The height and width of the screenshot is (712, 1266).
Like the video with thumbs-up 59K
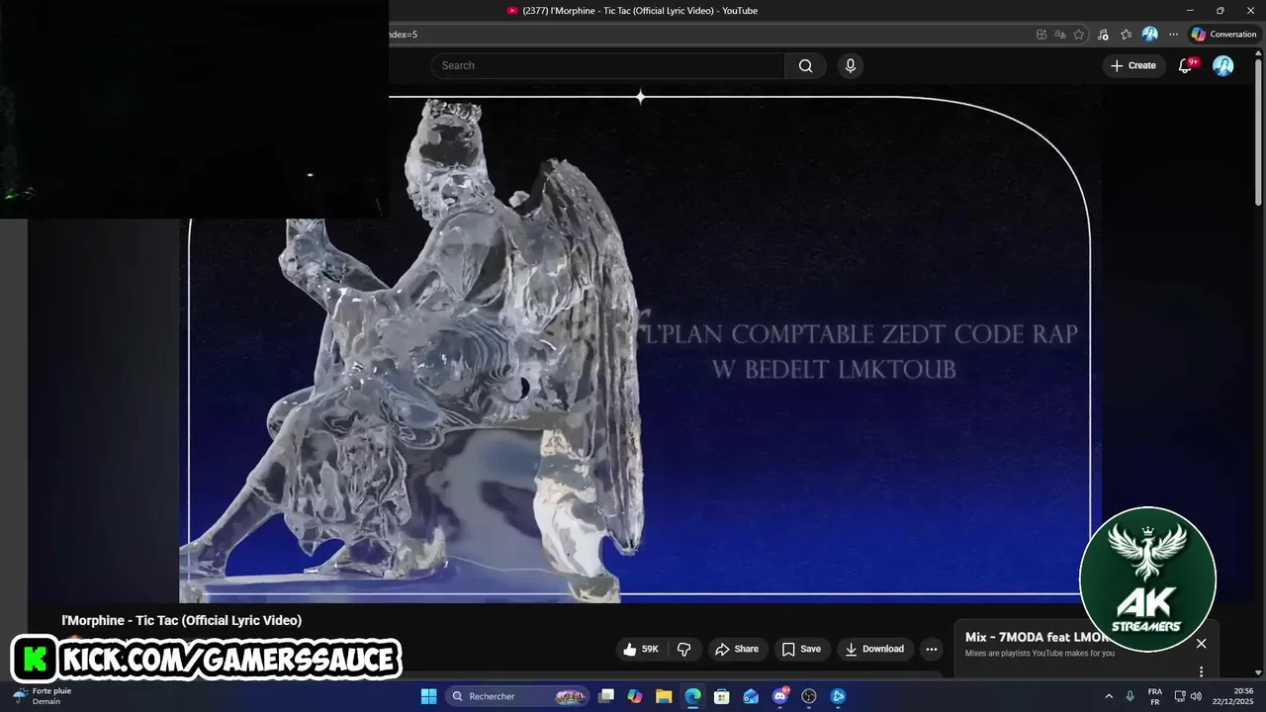click(x=641, y=649)
